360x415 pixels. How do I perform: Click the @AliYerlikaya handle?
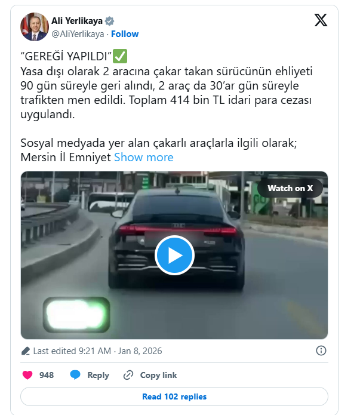78,34
